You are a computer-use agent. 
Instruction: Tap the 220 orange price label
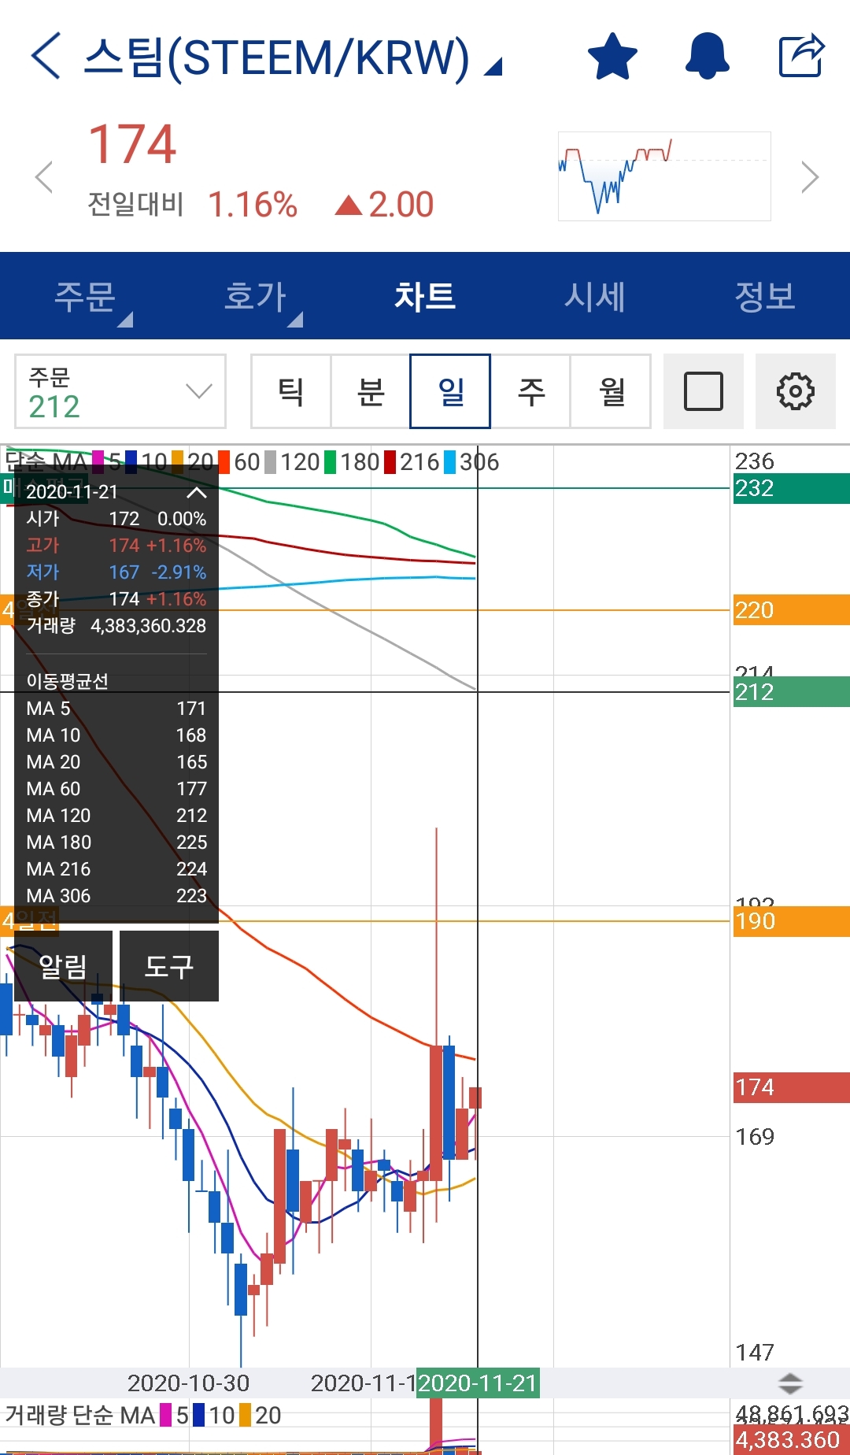[x=792, y=610]
